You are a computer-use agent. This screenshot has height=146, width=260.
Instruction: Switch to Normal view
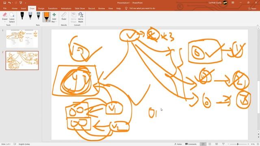click(203, 144)
